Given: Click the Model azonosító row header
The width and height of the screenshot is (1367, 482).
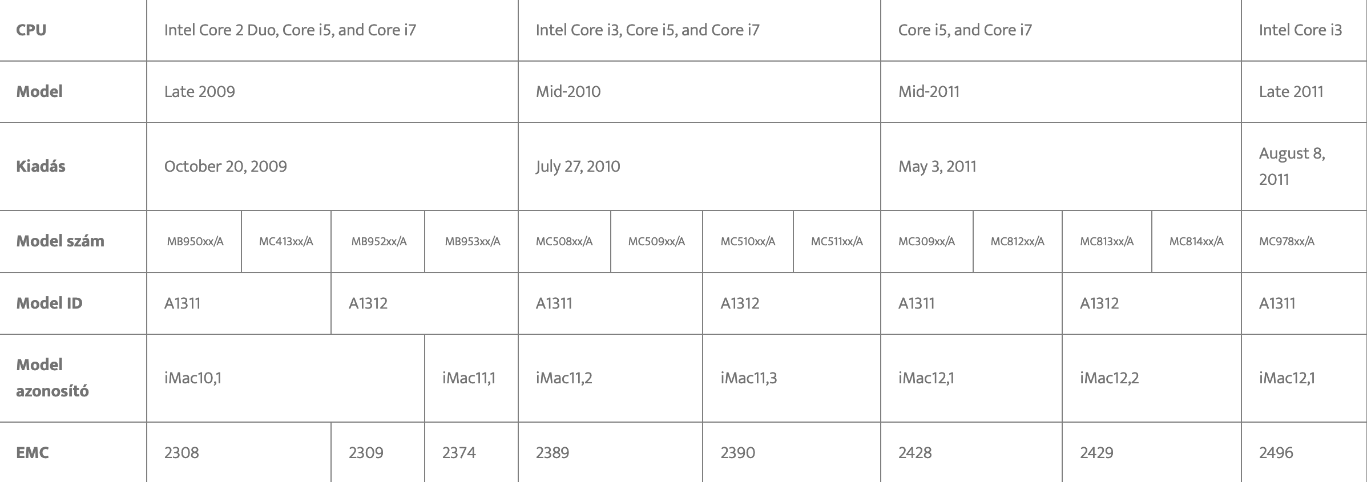Looking at the screenshot, I should (x=73, y=378).
